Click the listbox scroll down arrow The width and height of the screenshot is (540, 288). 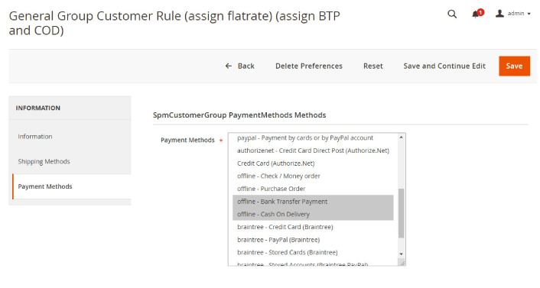[x=402, y=254]
